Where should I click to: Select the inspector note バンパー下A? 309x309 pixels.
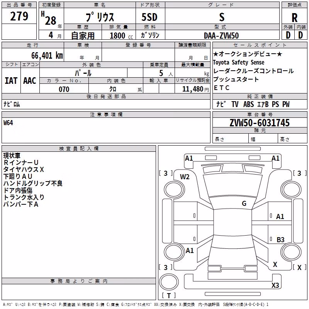pyautogui.click(x=21, y=204)
